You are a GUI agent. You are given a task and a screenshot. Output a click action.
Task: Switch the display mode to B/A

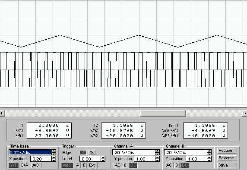click(25, 165)
